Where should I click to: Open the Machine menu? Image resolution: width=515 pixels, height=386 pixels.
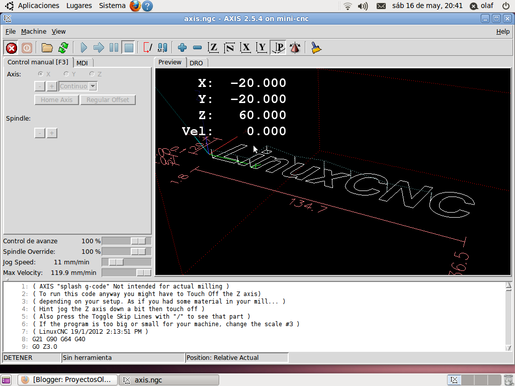coord(34,32)
